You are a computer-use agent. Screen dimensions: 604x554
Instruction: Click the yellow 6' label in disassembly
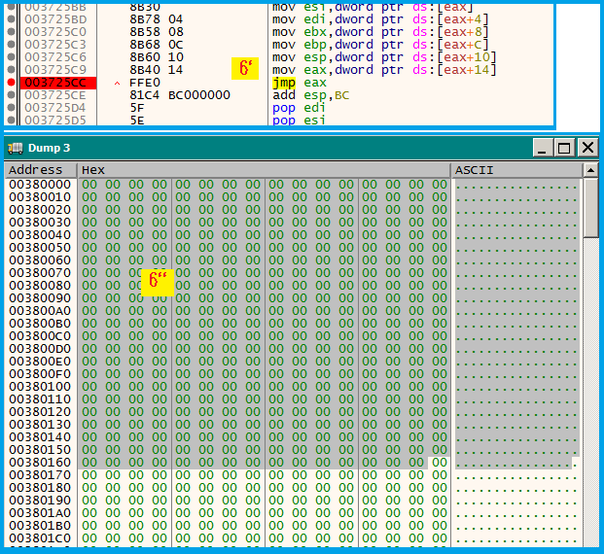click(x=246, y=69)
